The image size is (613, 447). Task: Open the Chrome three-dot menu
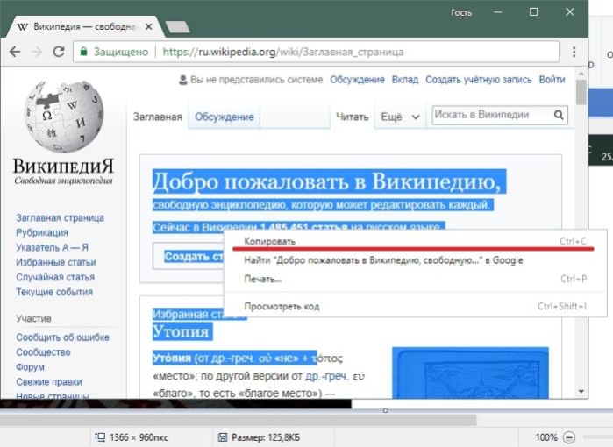[574, 52]
